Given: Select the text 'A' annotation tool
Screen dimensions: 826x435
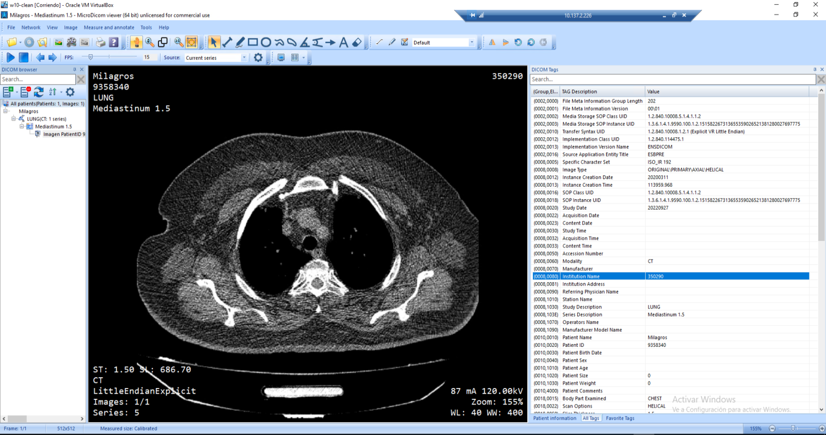Looking at the screenshot, I should point(343,42).
